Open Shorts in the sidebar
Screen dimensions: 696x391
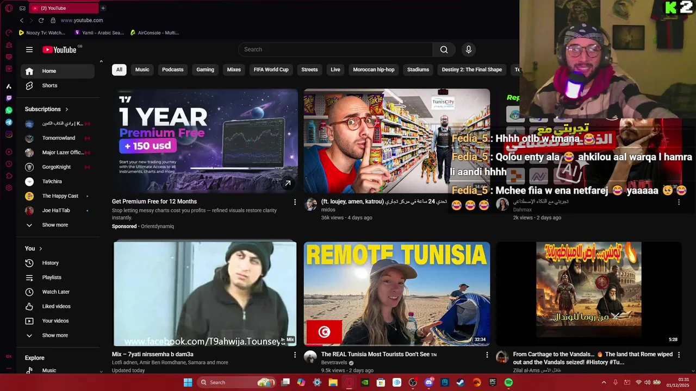point(58,85)
